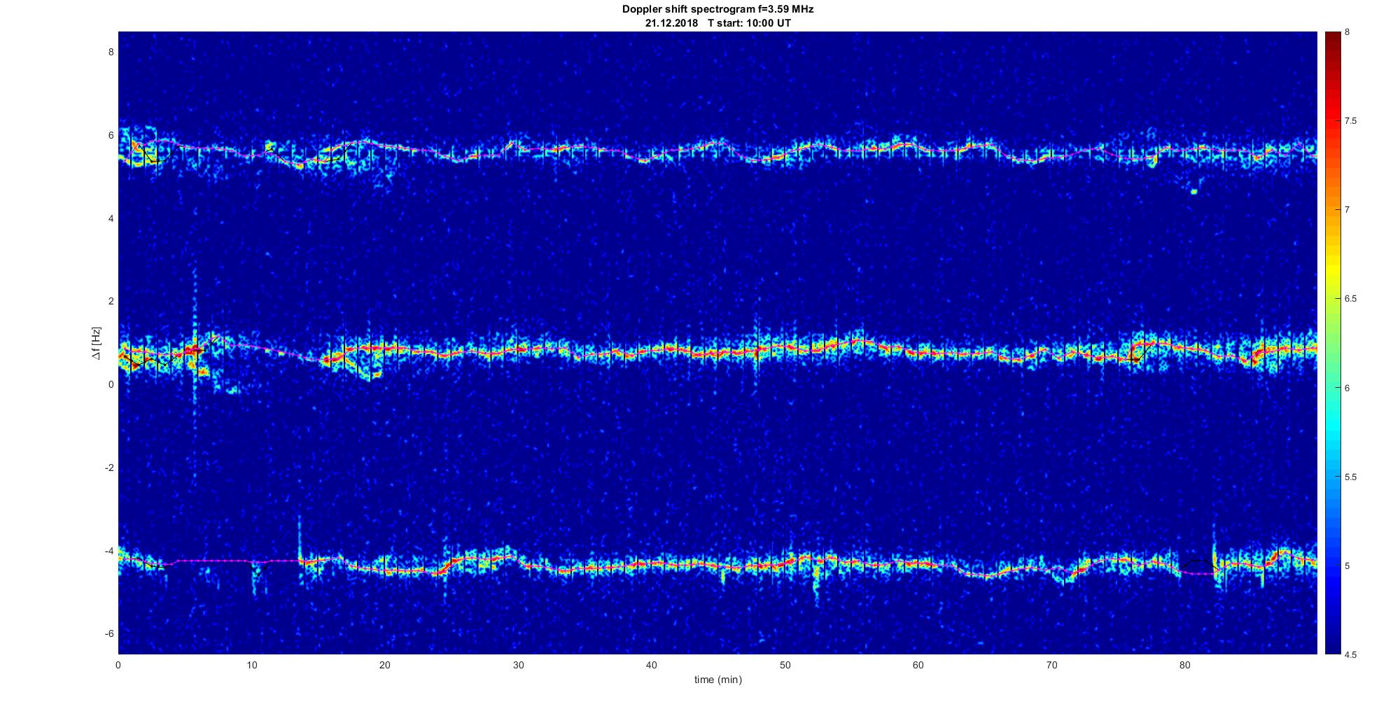Screen dimensions: 1400x702
Task: Click the colorbar at level 5 blue
Action: coord(1332,566)
